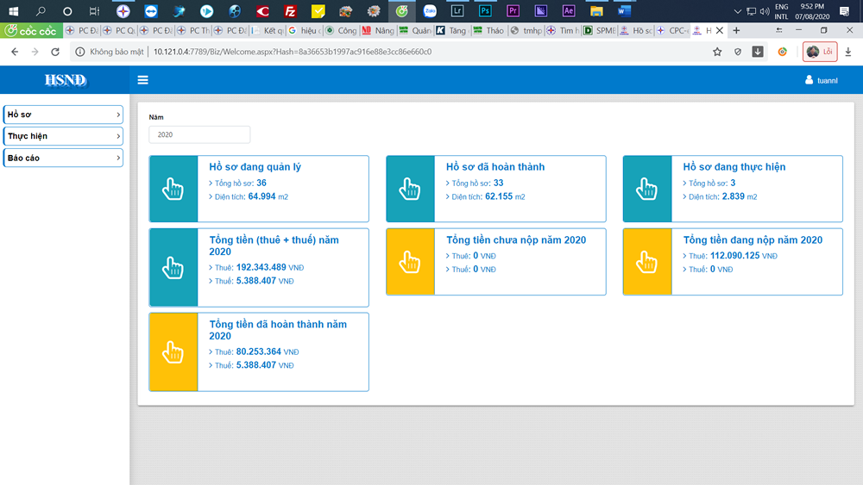
Task: Toggle the hamburger sidebar menu icon
Action: (142, 80)
